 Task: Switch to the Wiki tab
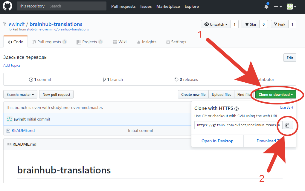(120, 42)
